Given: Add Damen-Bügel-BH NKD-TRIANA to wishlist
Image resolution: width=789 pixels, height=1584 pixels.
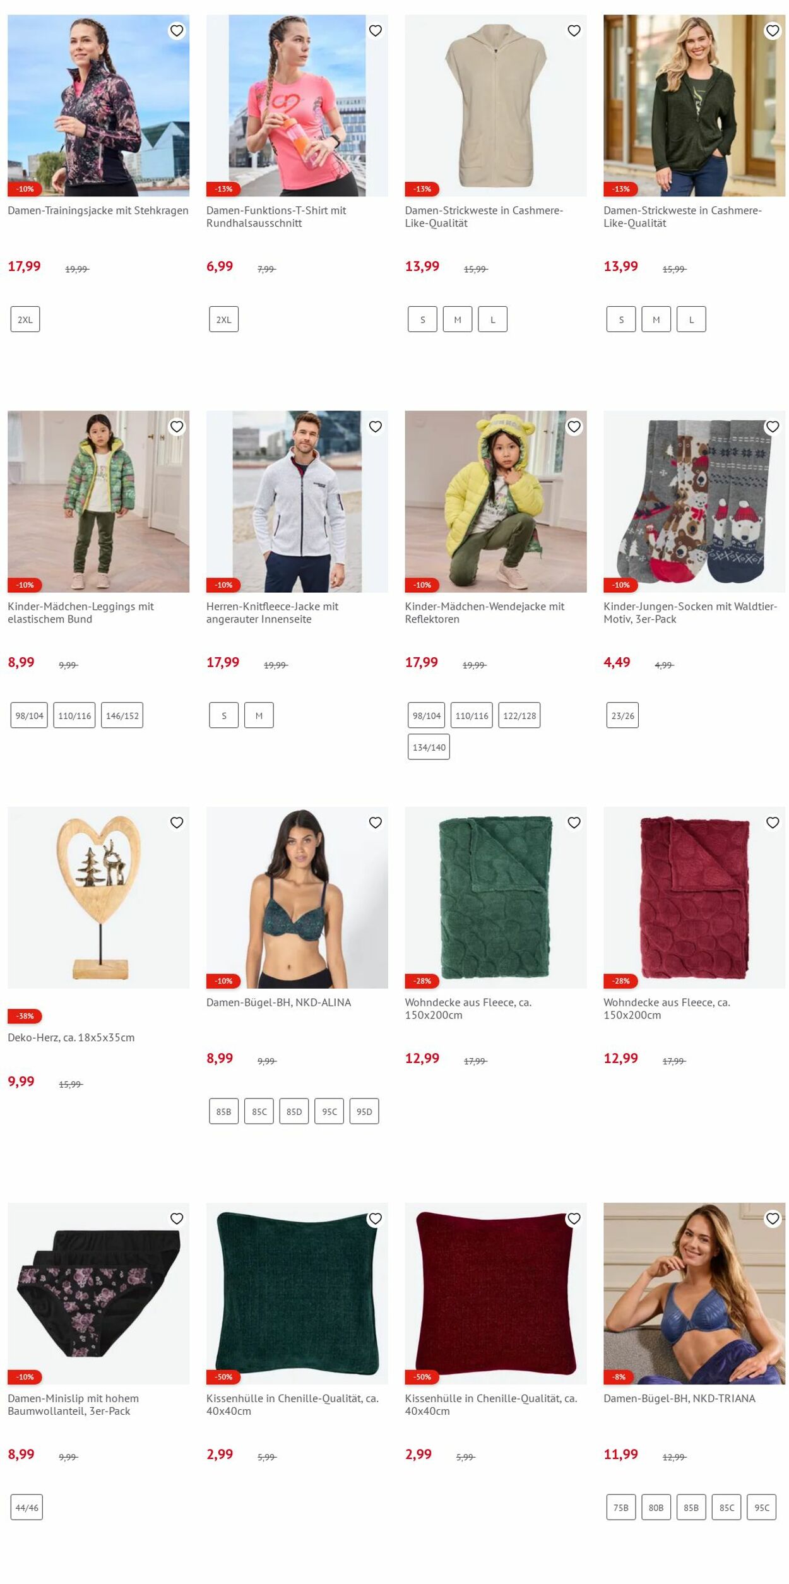Looking at the screenshot, I should coord(773,1218).
